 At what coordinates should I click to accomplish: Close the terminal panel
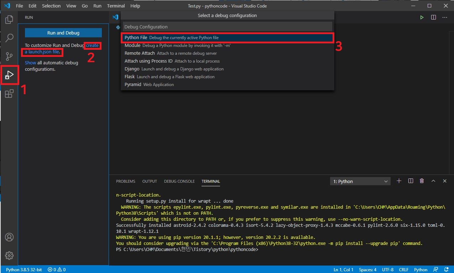(445, 181)
